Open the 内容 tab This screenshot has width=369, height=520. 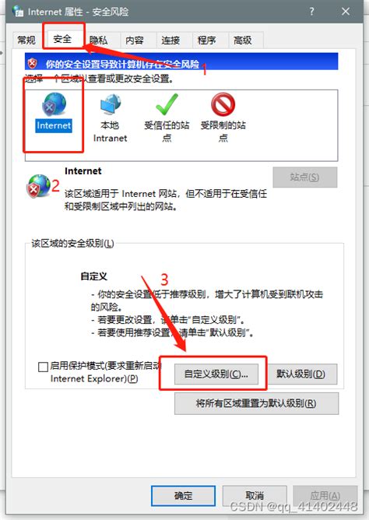tap(135, 40)
